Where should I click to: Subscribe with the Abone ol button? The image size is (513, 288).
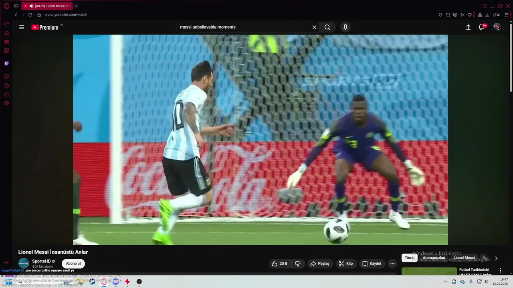click(x=73, y=264)
